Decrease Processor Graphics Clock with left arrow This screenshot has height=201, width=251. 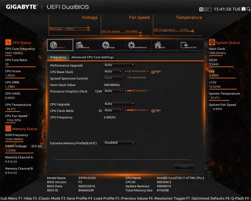point(125,91)
